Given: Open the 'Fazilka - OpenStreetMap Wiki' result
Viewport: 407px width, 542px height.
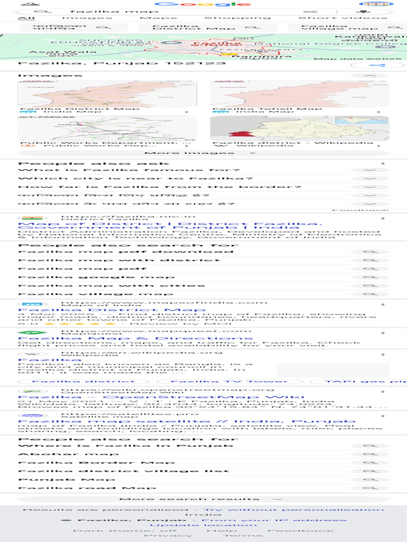Looking at the screenshot, I should click(x=161, y=397).
